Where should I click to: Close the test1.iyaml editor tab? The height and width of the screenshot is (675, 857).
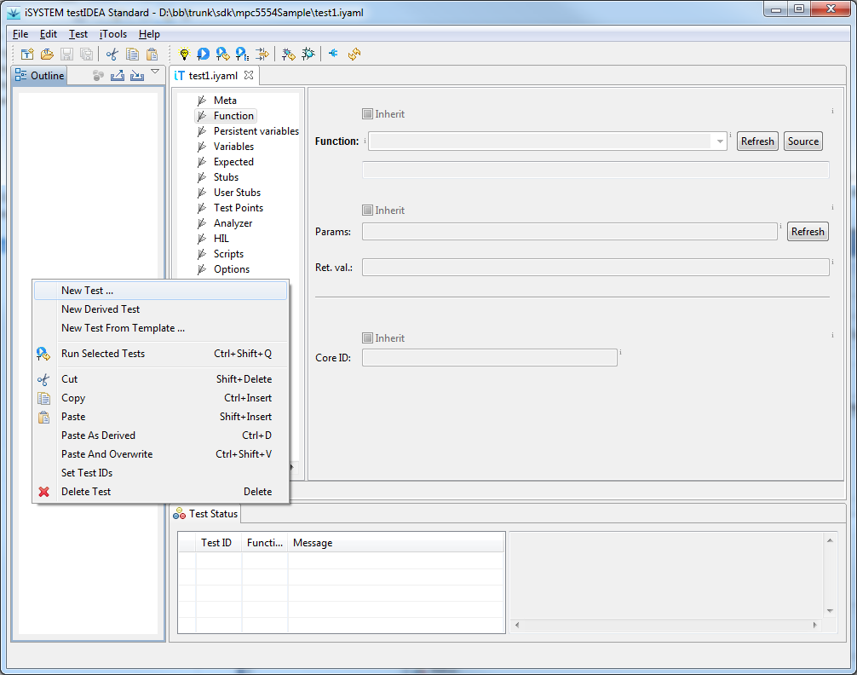click(x=249, y=76)
